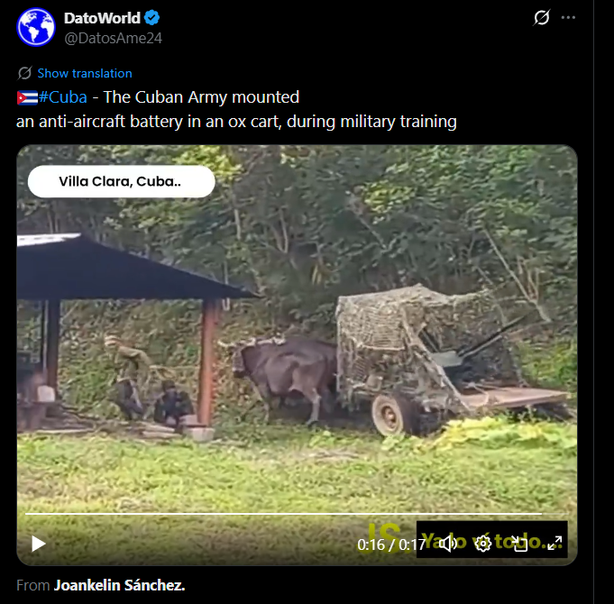
Task: Click the 0:16 / 0:17 timestamp
Action: 391,545
